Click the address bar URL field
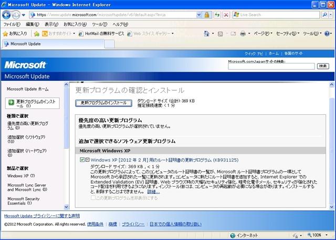 coord(113,15)
